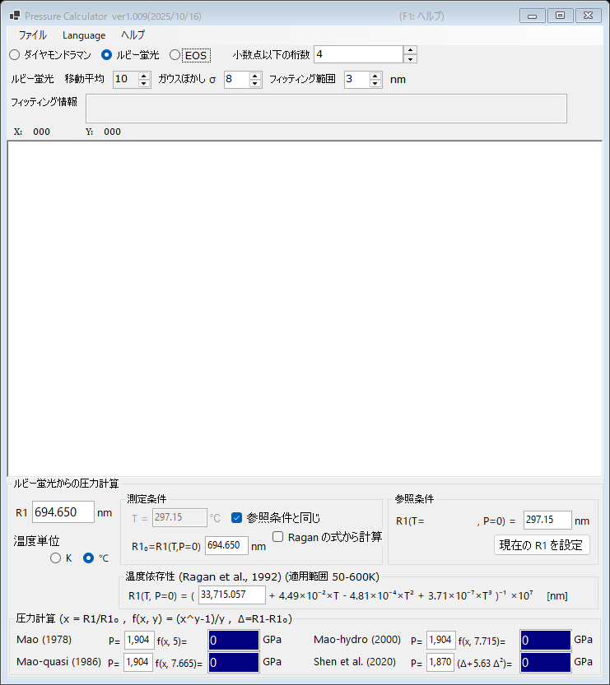Click the Mao-quasi (1986) P= coefficient field

click(138, 662)
